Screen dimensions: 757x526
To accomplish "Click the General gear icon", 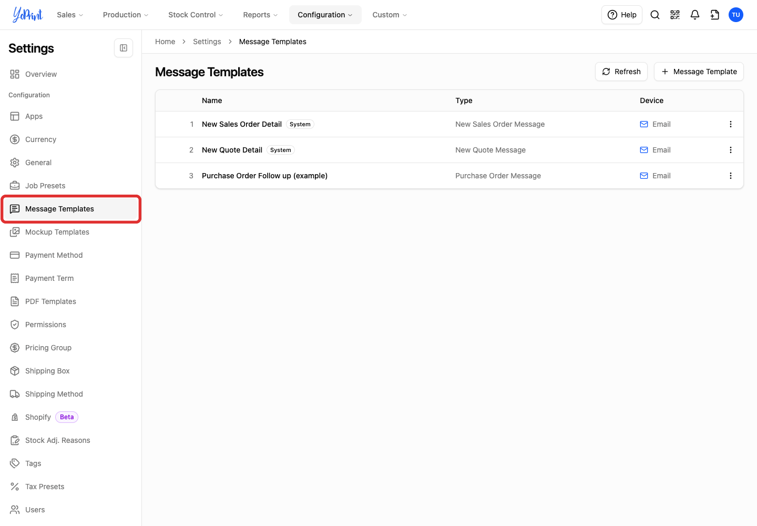I will [15, 163].
